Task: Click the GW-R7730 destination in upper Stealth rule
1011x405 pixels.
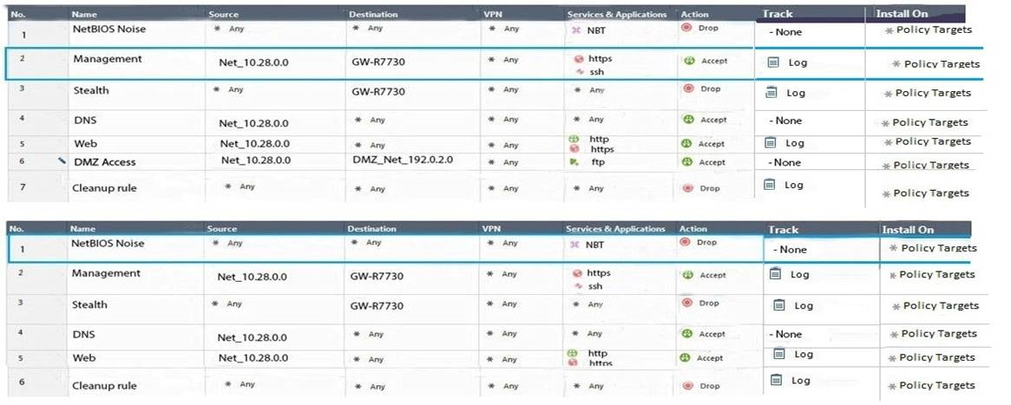Action: point(377,91)
